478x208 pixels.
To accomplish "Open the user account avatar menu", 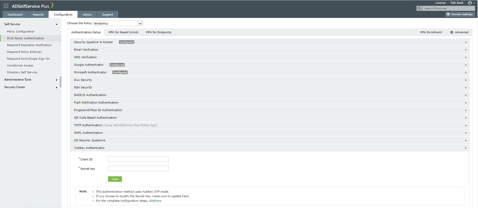I will (471, 3).
